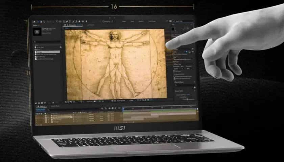
Task: Toggle the blue-highlighted Include video icon in Preview
Action: [187, 52]
